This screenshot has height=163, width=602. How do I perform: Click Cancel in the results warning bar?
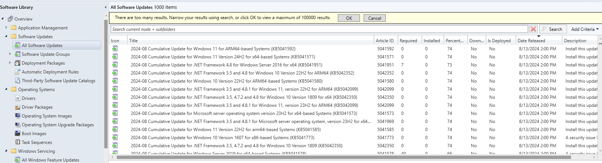click(375, 18)
